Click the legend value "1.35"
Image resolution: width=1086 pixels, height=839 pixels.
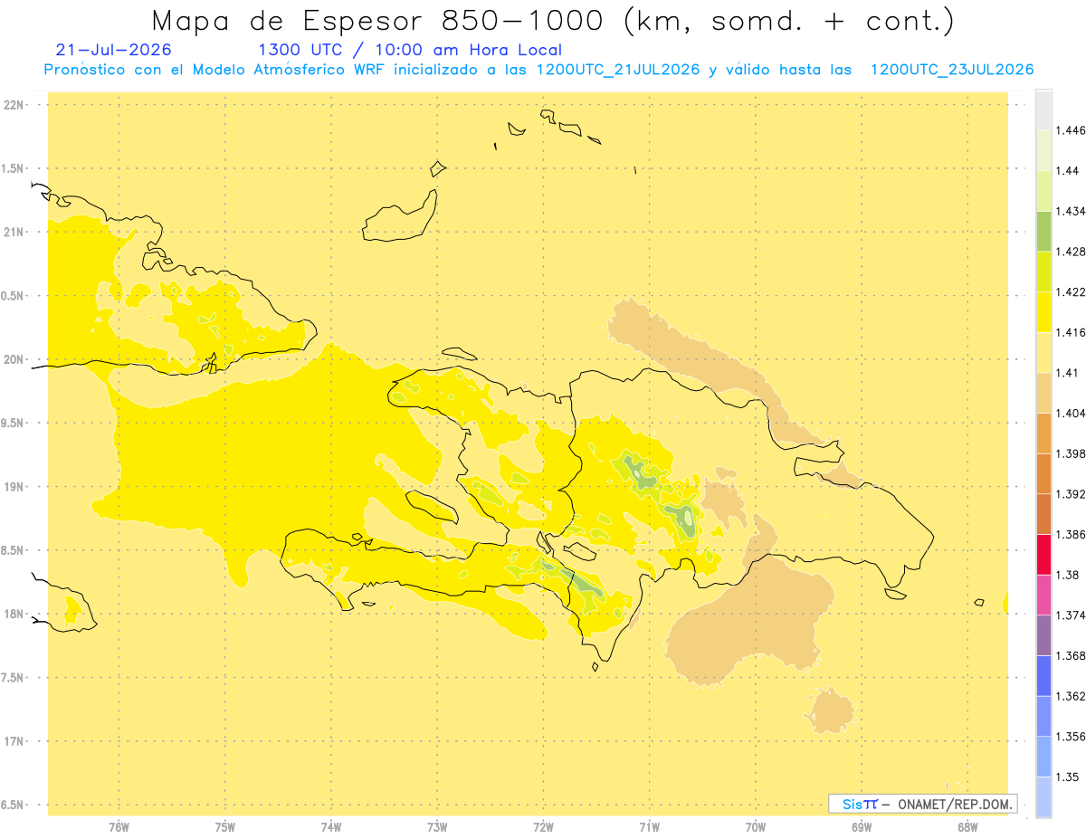tap(1067, 777)
